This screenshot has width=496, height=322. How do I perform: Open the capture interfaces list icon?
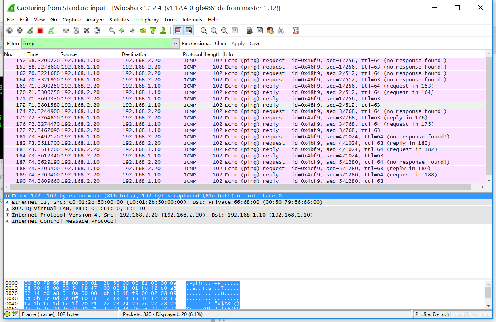[x=10, y=31]
